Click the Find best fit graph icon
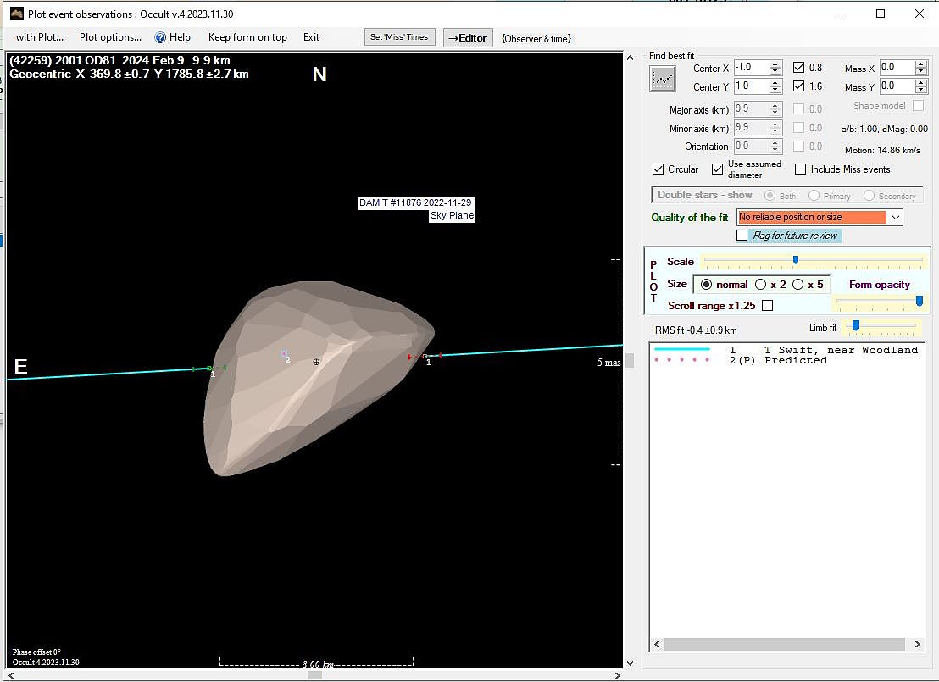This screenshot has height=682, width=939. pyautogui.click(x=663, y=79)
